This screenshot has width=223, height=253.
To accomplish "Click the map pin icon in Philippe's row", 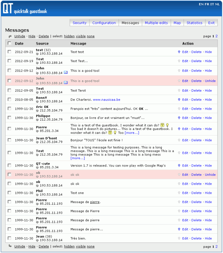I will pyautogui.click(x=179, y=118).
